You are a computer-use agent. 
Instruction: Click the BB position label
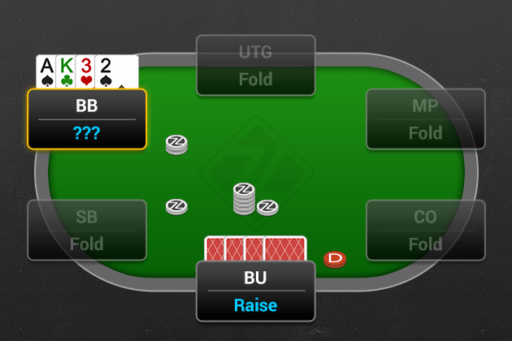click(x=86, y=106)
